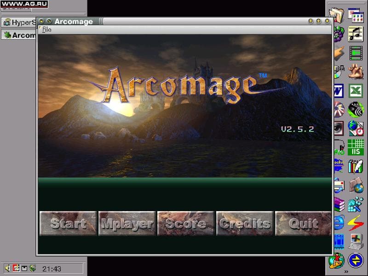Select the Arcomage taskbar button
This screenshot has height=276, width=368.
pos(19,35)
